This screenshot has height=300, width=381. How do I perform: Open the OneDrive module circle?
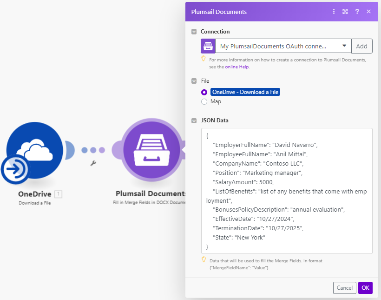(x=34, y=150)
